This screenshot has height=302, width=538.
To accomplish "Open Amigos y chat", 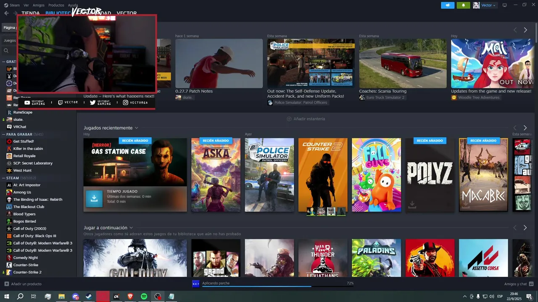I will pos(518,284).
